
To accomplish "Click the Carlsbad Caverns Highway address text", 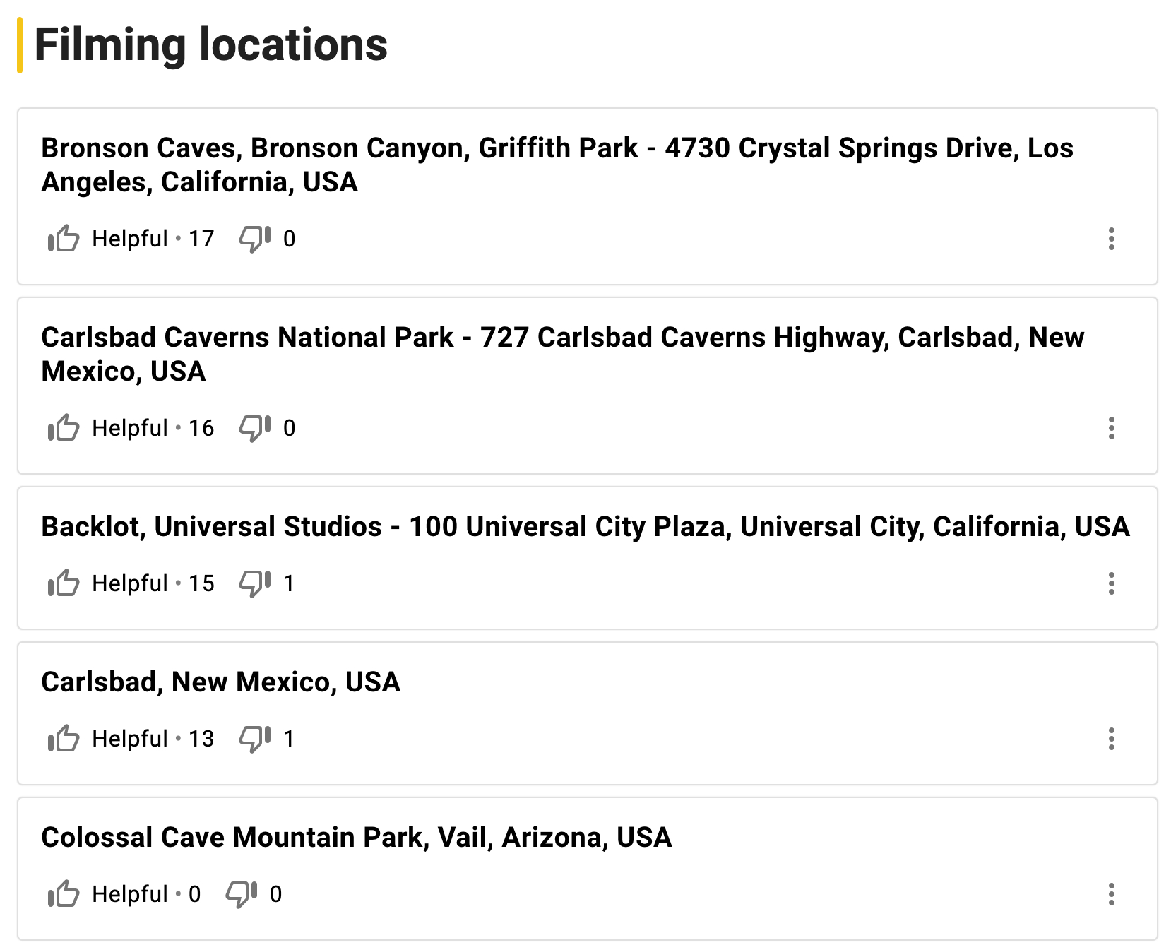I will tap(562, 354).
